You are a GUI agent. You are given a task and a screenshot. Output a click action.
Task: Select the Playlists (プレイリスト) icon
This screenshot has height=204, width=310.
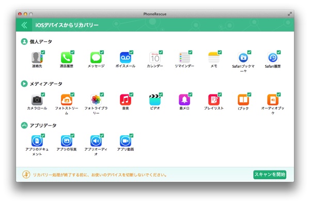(x=214, y=100)
